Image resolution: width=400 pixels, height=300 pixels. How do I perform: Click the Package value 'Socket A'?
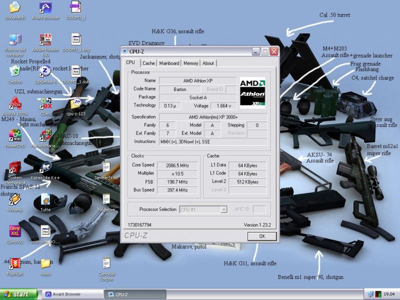pos(197,97)
